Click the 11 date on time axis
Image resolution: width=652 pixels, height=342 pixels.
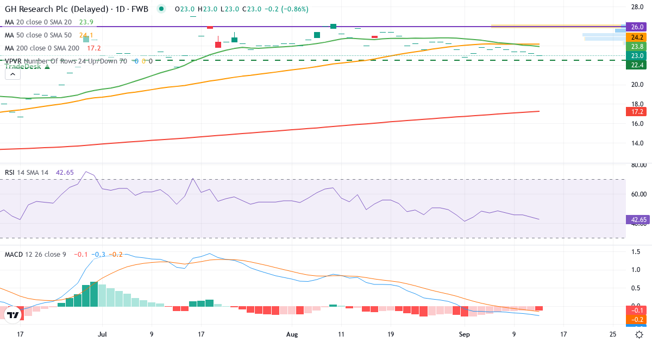tap(341, 334)
